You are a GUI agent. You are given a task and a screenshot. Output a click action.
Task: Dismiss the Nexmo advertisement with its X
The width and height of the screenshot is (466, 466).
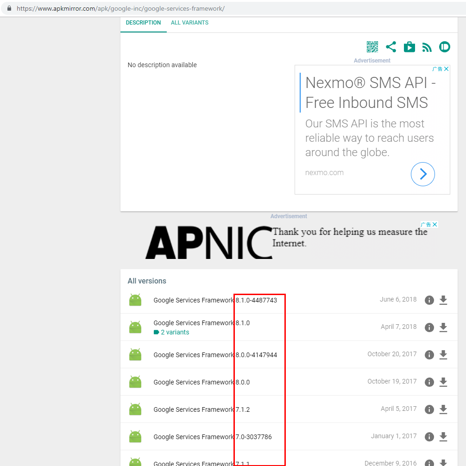point(447,69)
